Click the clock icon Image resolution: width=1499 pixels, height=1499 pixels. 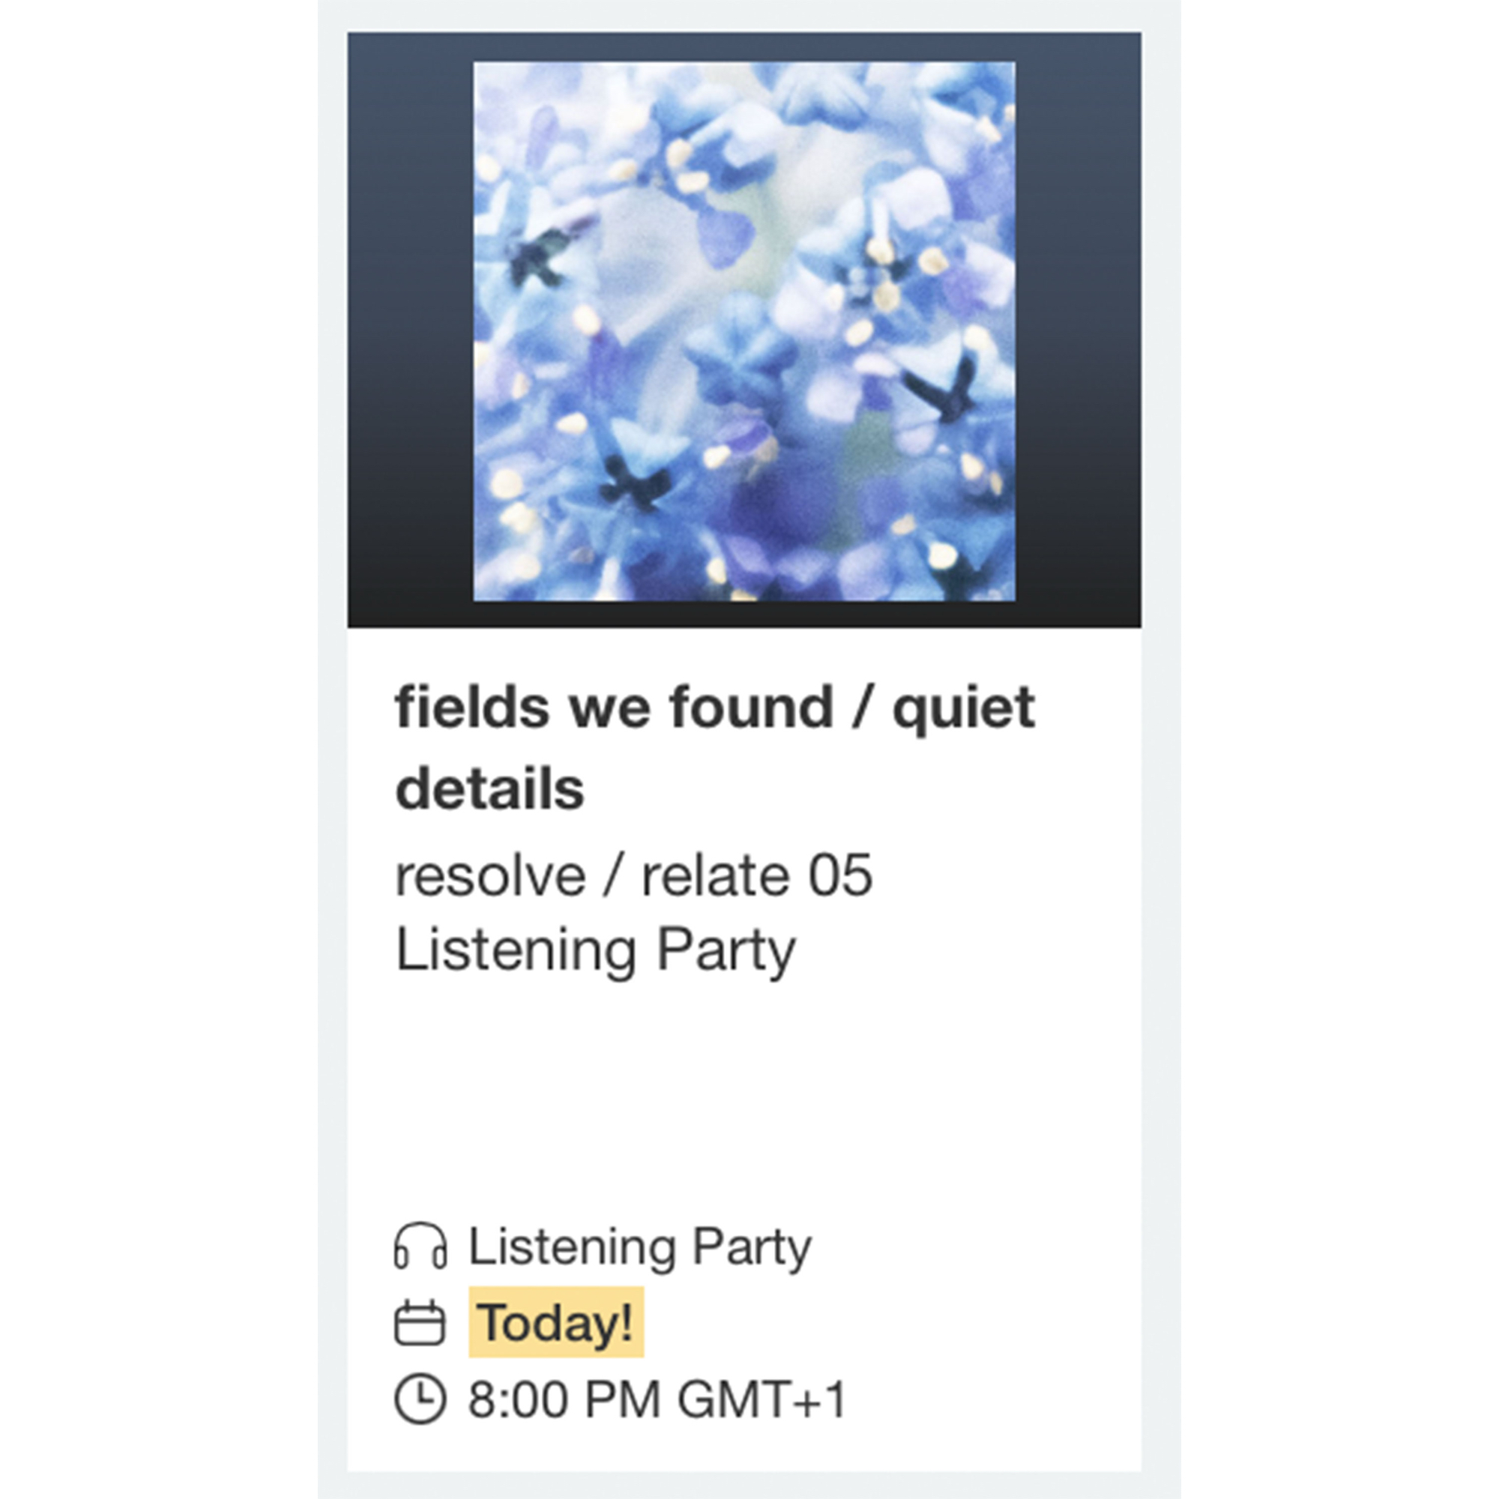420,1399
